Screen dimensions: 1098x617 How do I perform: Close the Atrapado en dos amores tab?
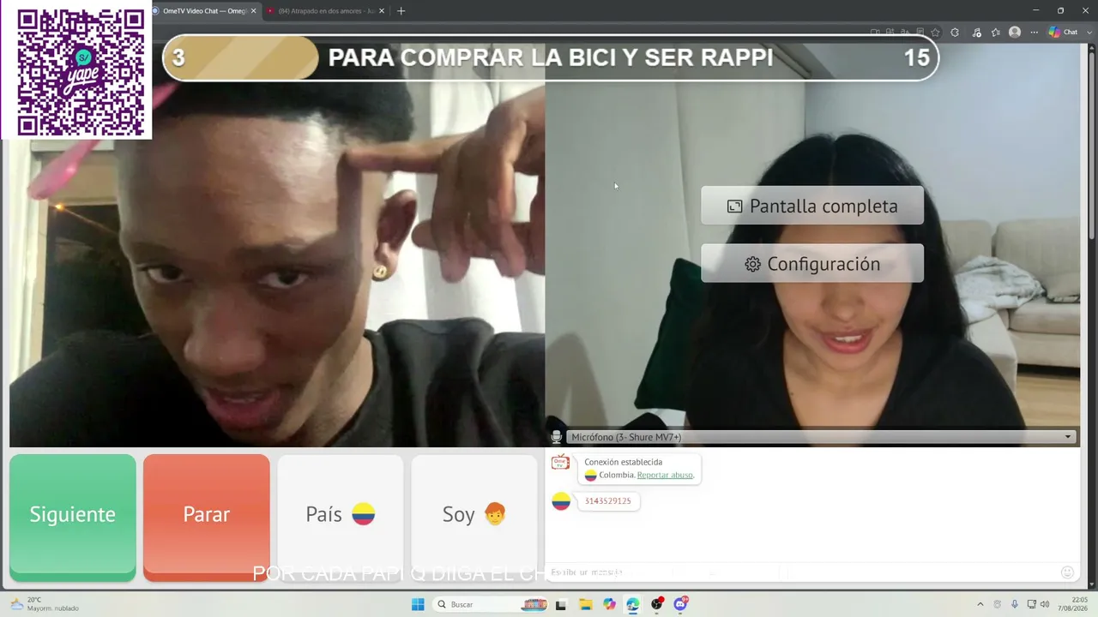point(383,11)
